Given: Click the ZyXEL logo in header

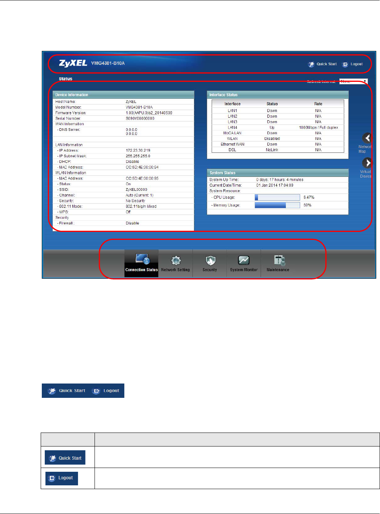Looking at the screenshot, I should point(73,63).
